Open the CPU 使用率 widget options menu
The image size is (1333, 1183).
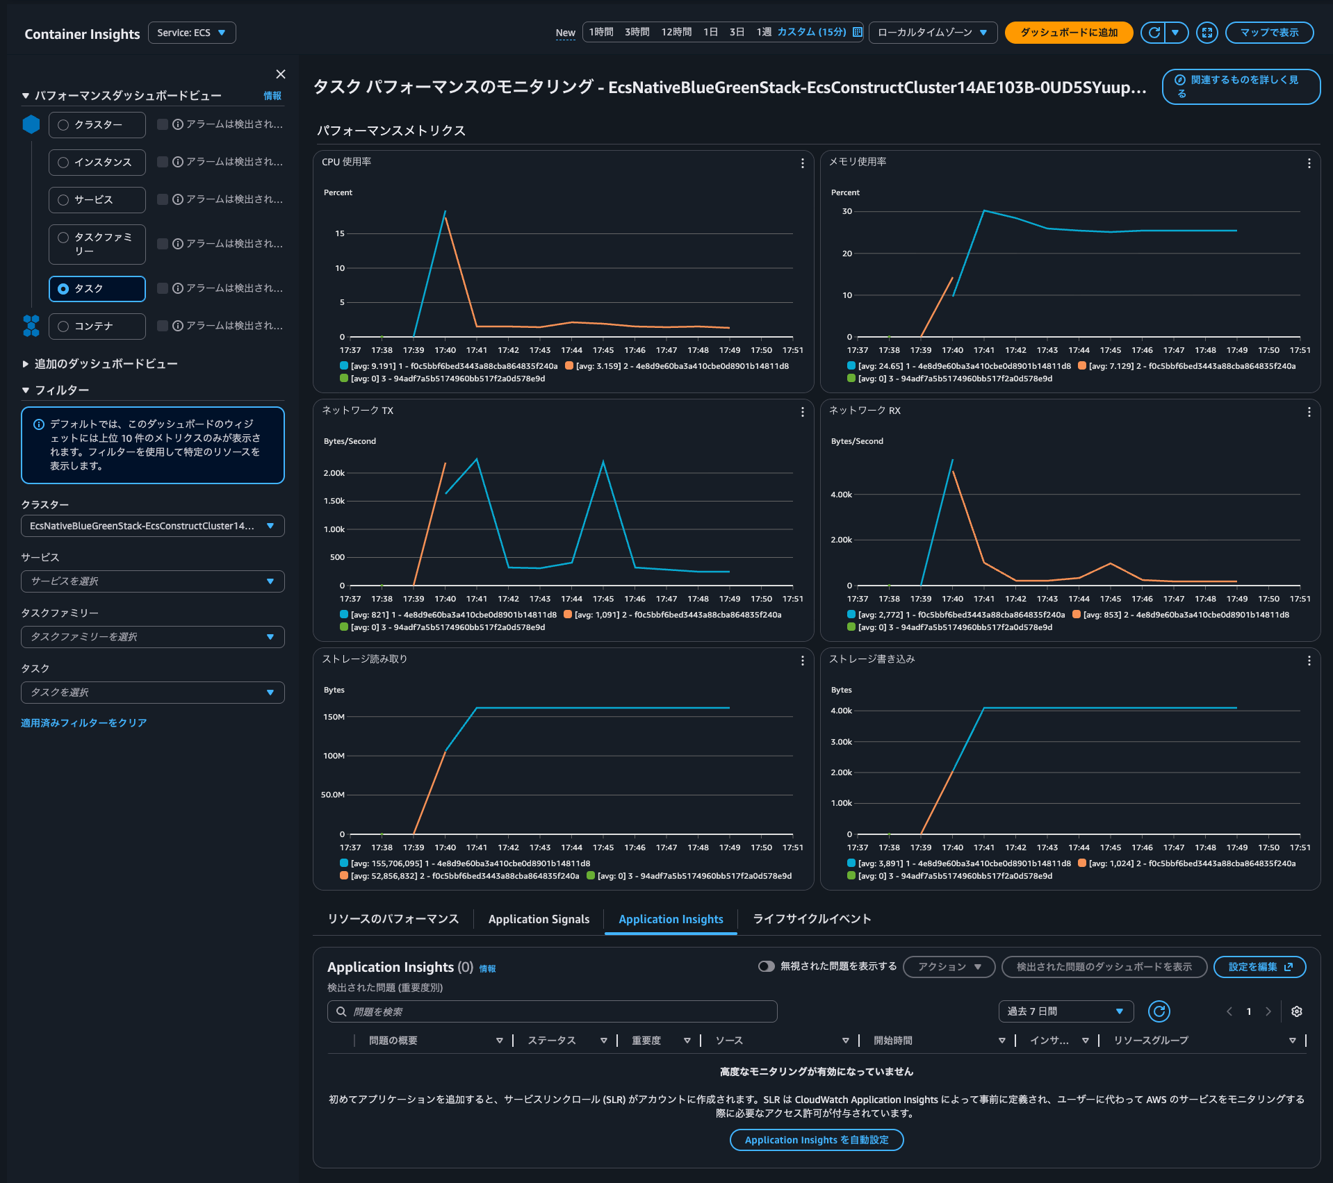(x=802, y=163)
